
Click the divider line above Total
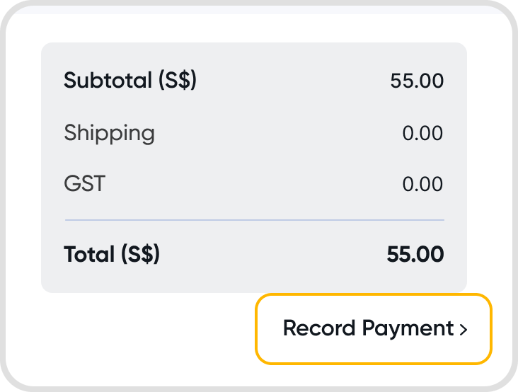[254, 220]
